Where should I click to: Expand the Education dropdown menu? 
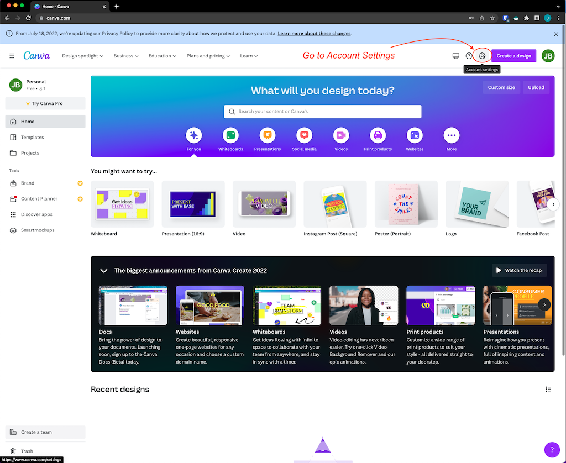(163, 56)
